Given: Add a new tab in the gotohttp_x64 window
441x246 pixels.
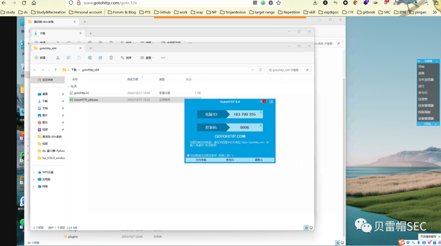Looking at the screenshot, I should tap(91, 48).
